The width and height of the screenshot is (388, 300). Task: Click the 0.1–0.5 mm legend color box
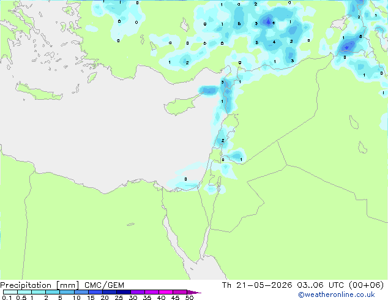[x=10, y=292]
